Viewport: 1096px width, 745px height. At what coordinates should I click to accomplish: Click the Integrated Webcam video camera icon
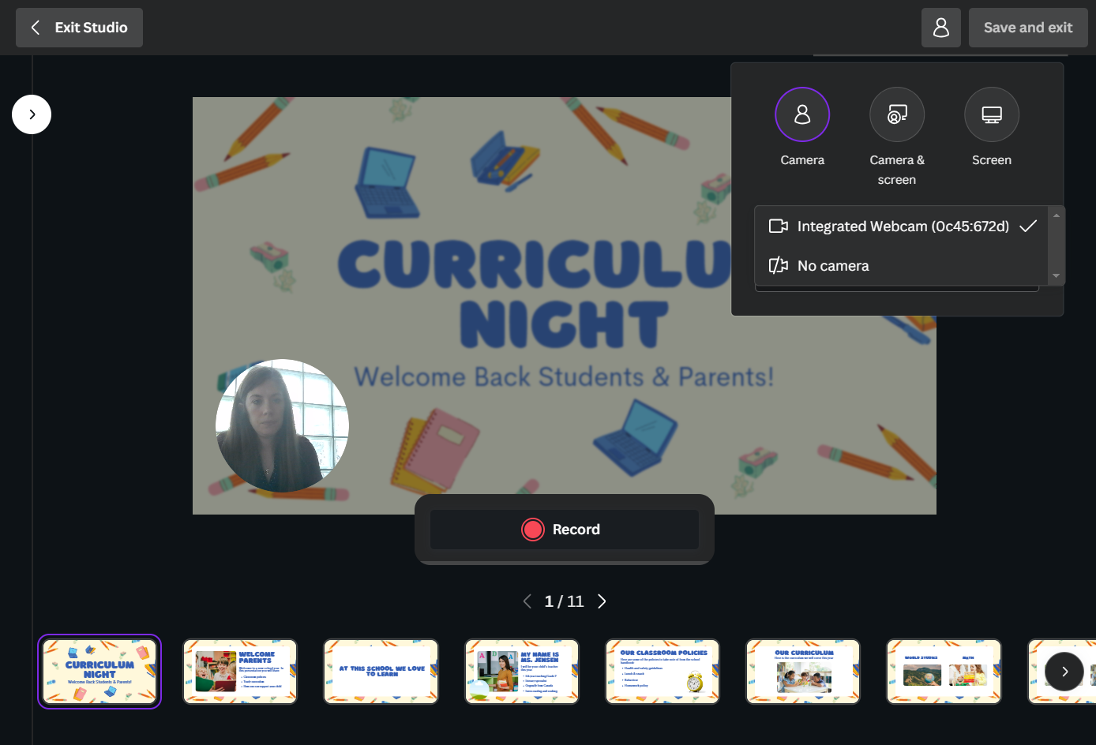pyautogui.click(x=779, y=226)
